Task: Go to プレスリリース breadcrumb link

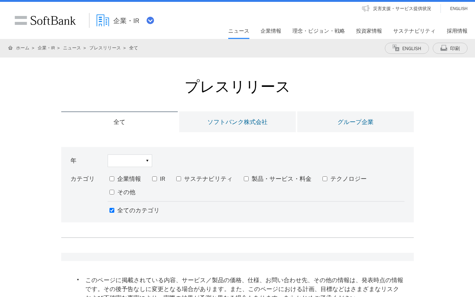Action: coord(105,48)
